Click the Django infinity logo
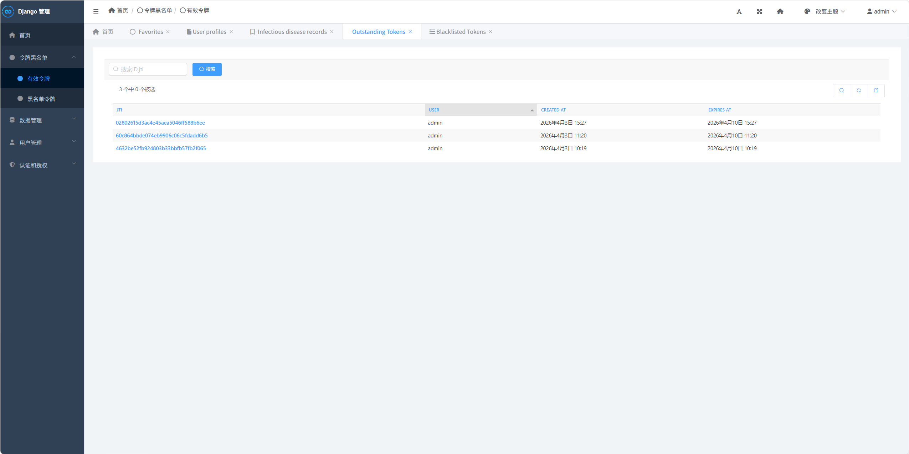Viewport: 909px width, 454px height. click(x=8, y=11)
